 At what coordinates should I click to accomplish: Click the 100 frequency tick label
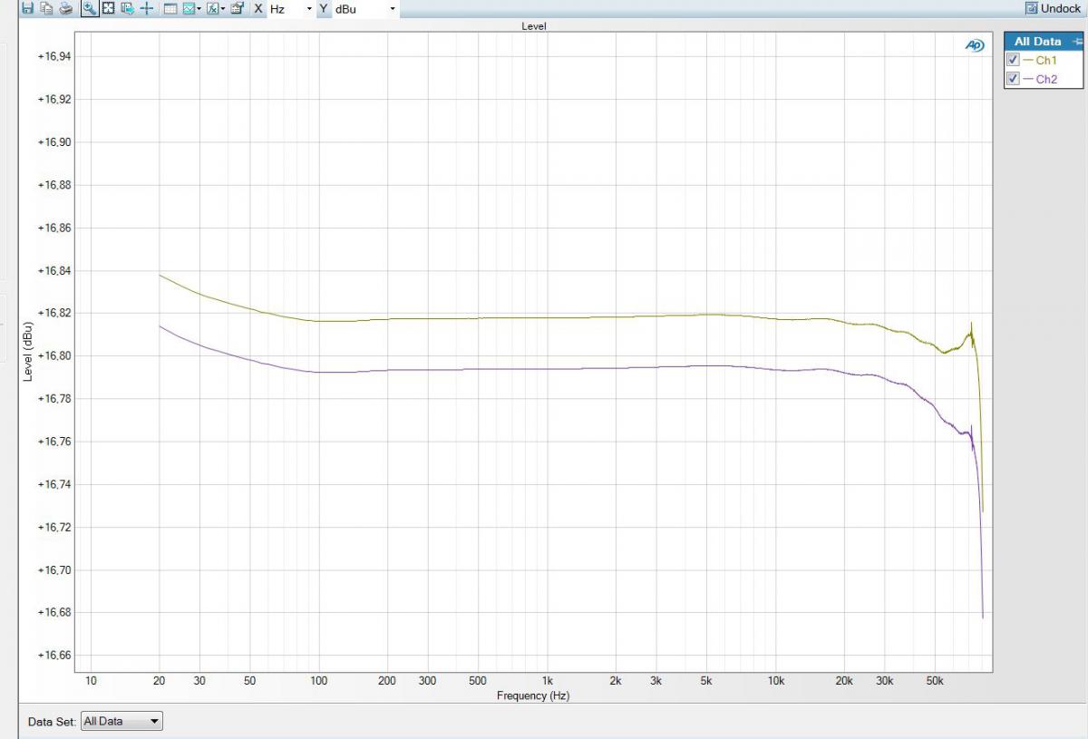pyautogui.click(x=318, y=680)
